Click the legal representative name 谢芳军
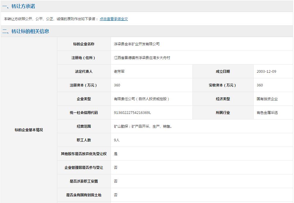The width and height of the screenshot is (294, 203). (119, 72)
